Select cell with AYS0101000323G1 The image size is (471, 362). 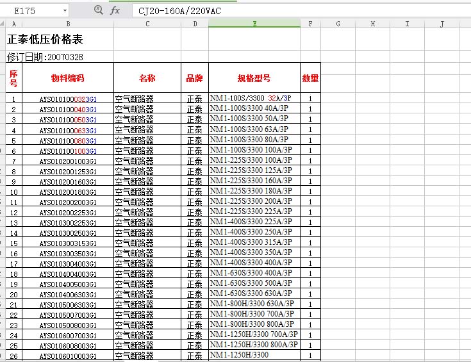(68, 99)
